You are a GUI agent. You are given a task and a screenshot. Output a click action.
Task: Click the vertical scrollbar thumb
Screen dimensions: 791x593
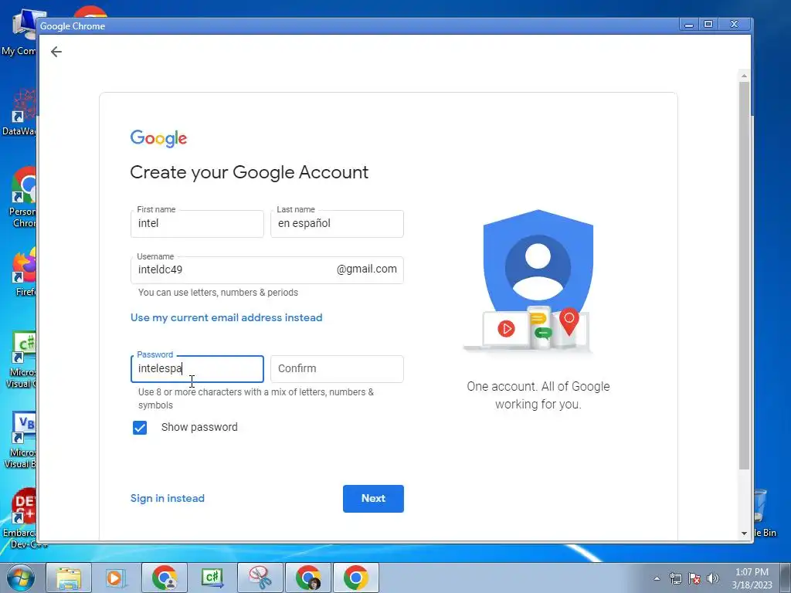(744, 276)
